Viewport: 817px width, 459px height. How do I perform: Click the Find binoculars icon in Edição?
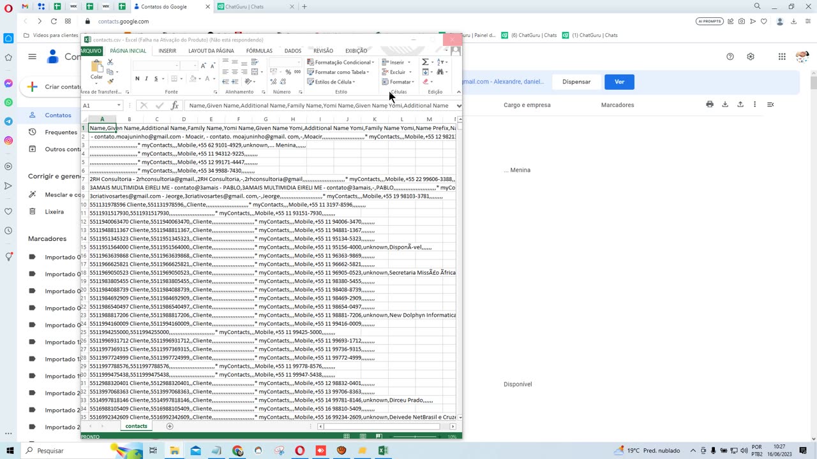(x=440, y=71)
